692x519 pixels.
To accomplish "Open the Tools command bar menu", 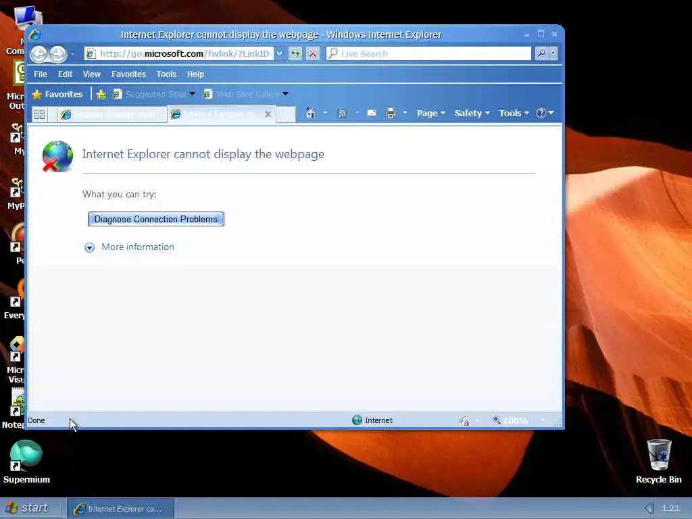I will tap(514, 114).
